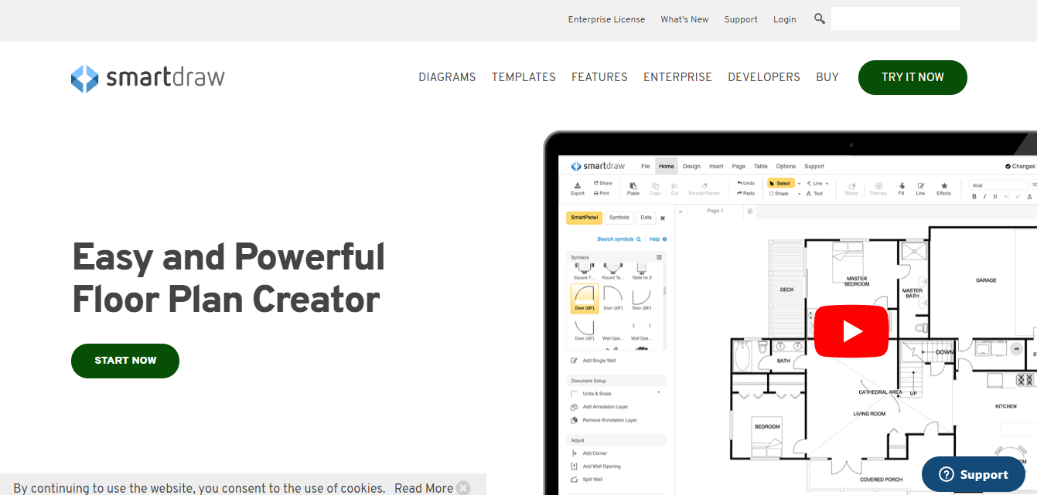Viewport: 1037px width, 495px height.
Task: Toggle Bold text formatting
Action: pos(974,196)
